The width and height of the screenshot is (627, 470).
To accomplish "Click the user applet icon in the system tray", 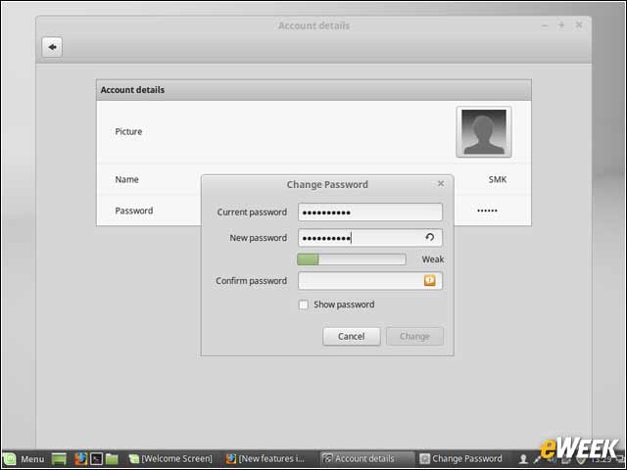I will click(x=522, y=459).
